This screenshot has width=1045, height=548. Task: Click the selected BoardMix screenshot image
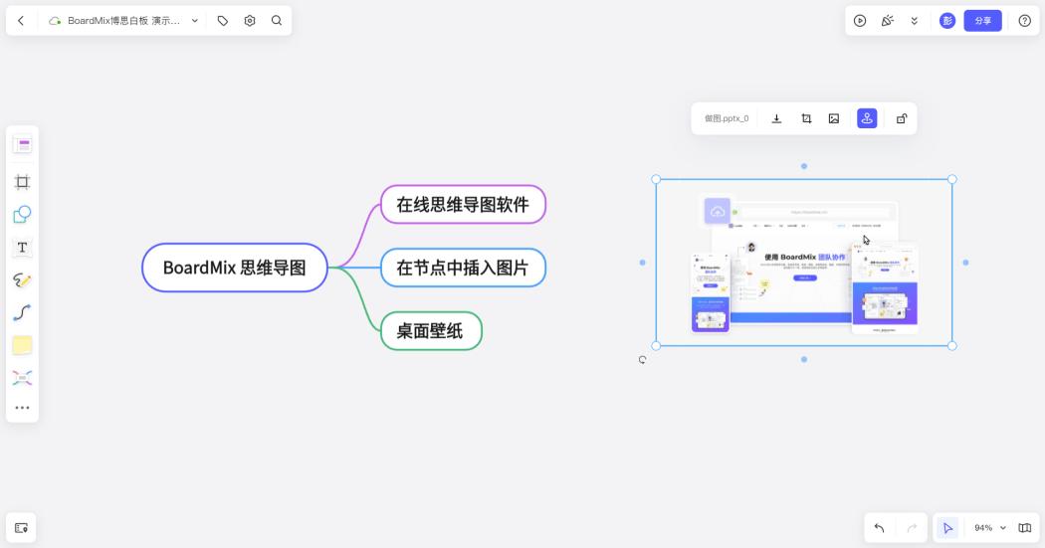(x=804, y=263)
